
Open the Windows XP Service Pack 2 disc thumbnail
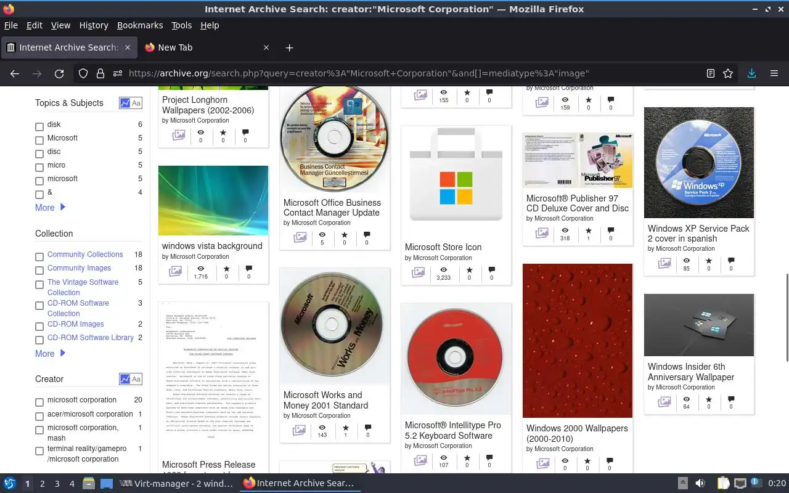699,163
